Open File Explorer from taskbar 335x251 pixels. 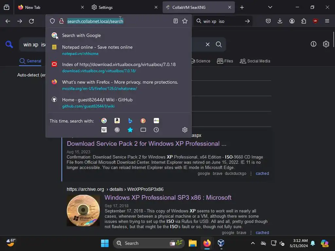(192, 243)
